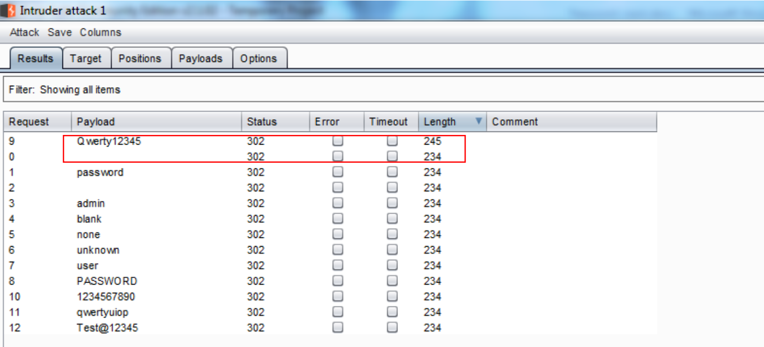Click length 234 in Test@12345 row
The height and width of the screenshot is (347, 764).
click(x=433, y=328)
